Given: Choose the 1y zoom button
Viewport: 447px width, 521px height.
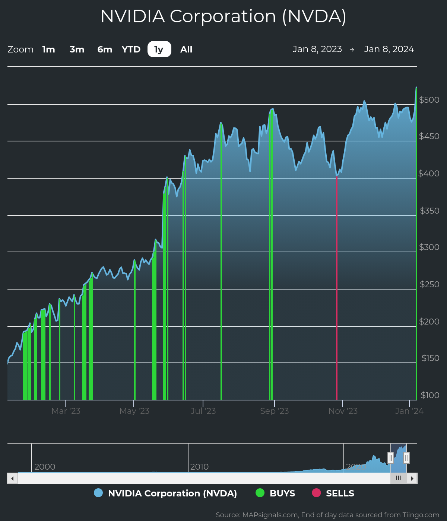Looking at the screenshot, I should [x=159, y=49].
